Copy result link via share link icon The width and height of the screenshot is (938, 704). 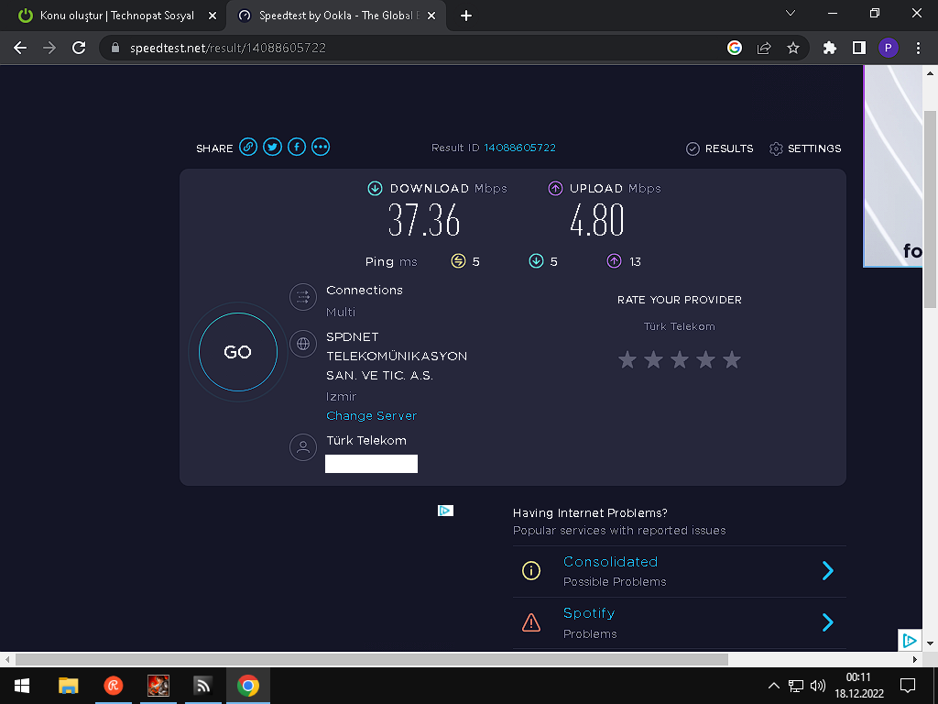248,147
